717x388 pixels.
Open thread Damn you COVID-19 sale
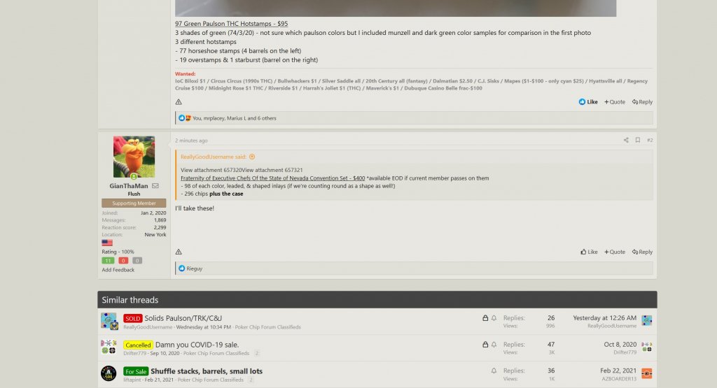(197, 345)
